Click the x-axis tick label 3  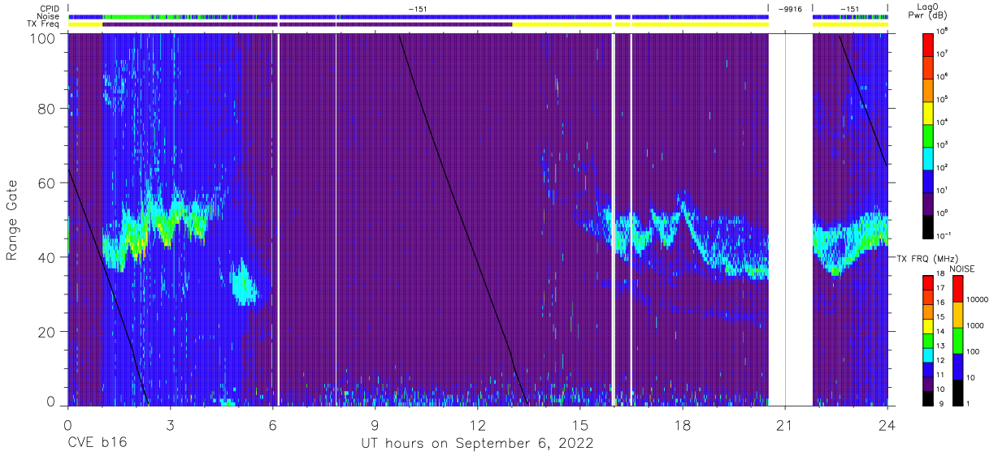170,424
